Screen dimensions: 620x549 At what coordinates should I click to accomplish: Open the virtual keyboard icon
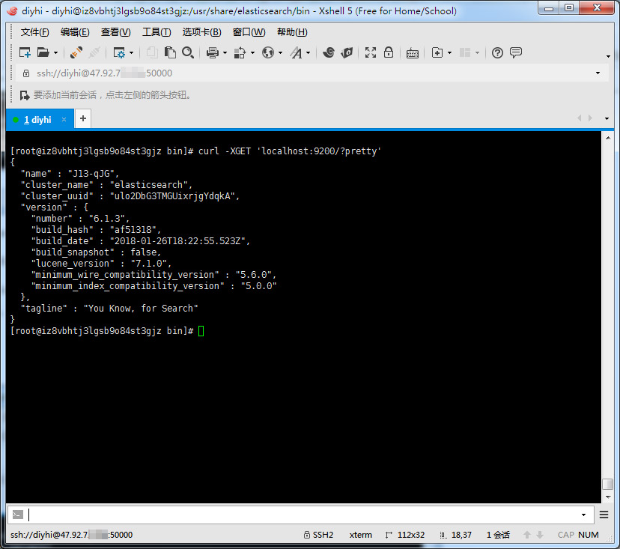pyautogui.click(x=412, y=52)
